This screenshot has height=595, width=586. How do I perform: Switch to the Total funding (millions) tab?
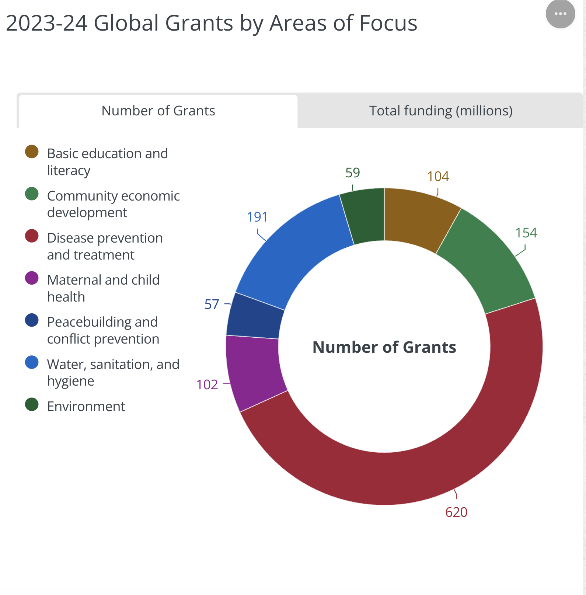pyautogui.click(x=441, y=111)
